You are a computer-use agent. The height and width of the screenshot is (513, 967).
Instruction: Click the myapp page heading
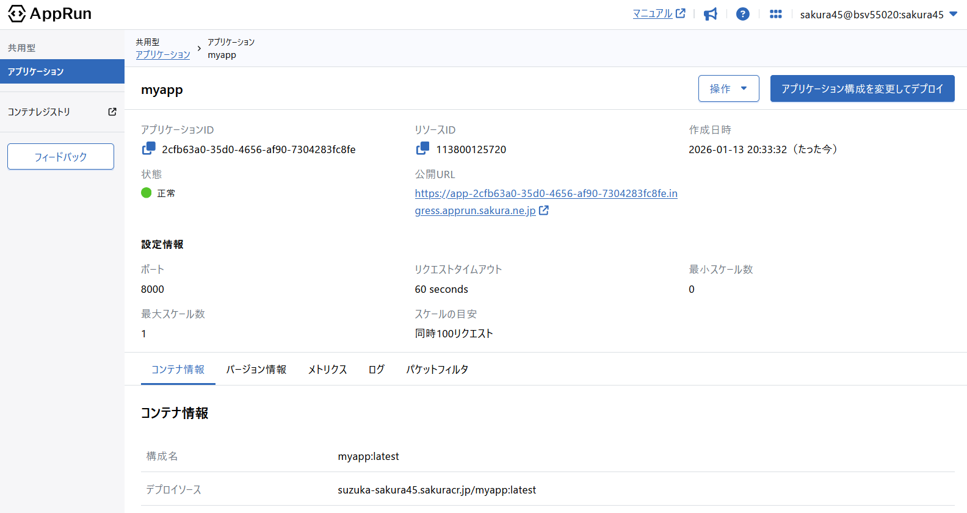pyautogui.click(x=162, y=90)
